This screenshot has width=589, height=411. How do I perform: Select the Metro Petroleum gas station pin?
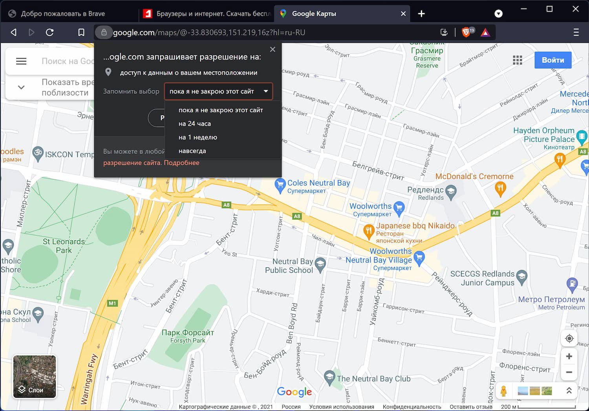point(573,284)
